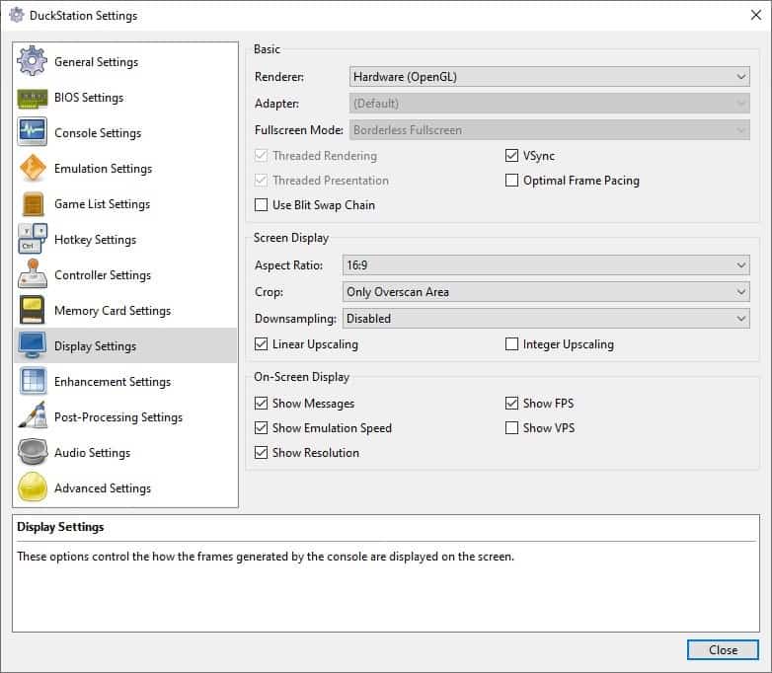The height and width of the screenshot is (673, 772).
Task: Click the Display Settings description heading
Action: (60, 527)
